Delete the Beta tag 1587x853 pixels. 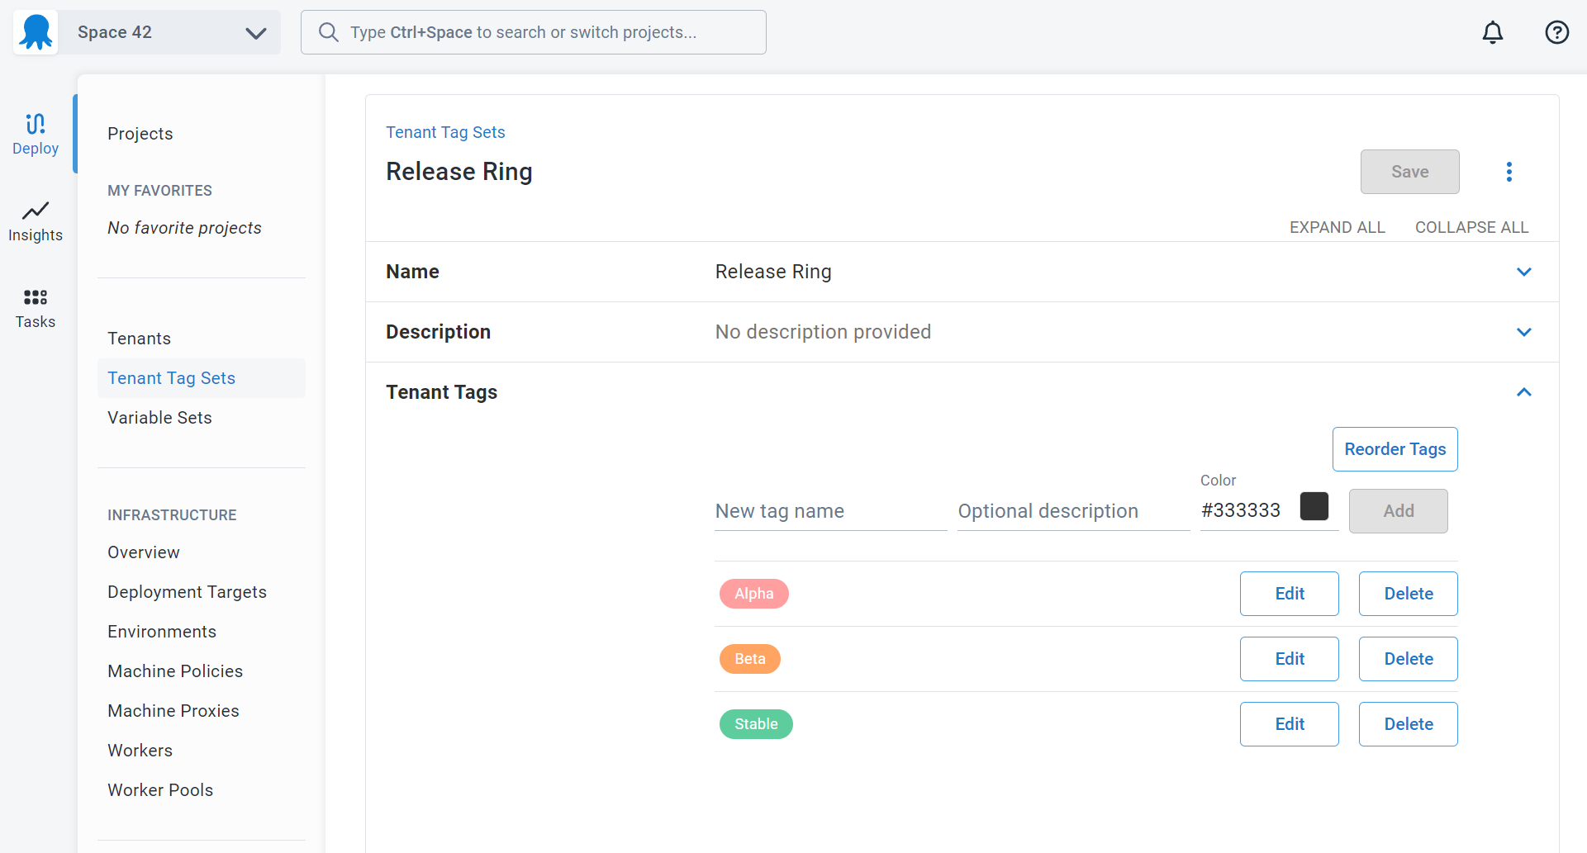[x=1408, y=659]
